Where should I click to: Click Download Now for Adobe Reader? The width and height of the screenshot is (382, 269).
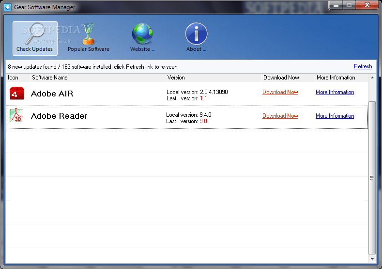click(x=280, y=116)
